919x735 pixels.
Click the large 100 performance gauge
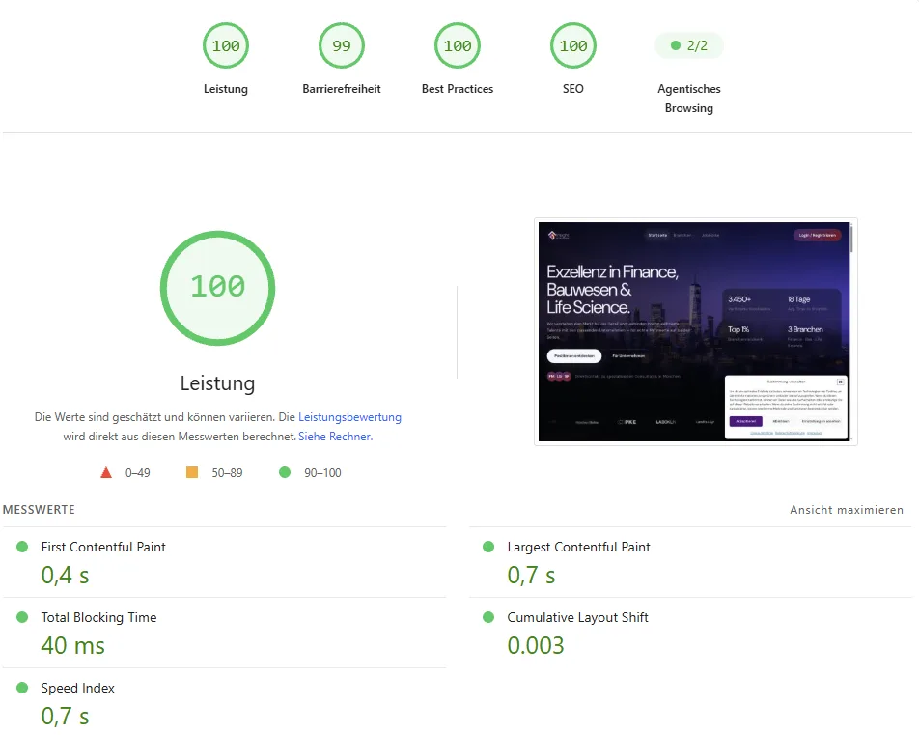pyautogui.click(x=217, y=288)
